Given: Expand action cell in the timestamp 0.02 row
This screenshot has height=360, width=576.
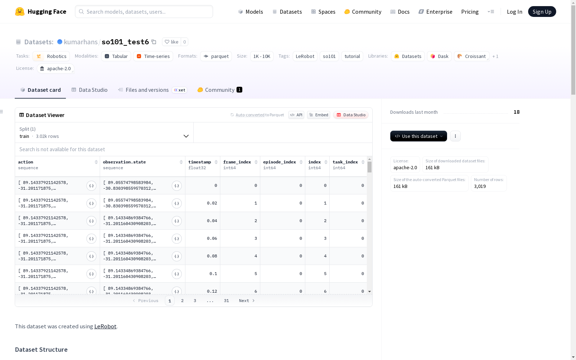Looking at the screenshot, I should [x=91, y=203].
